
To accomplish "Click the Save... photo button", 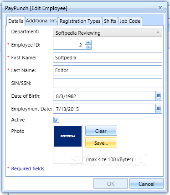I will click(101, 142).
